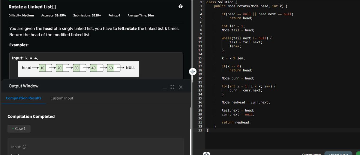Screen dimensions: 360x155
Task: Copy the Input with the copy icon
Action: click(25, 147)
